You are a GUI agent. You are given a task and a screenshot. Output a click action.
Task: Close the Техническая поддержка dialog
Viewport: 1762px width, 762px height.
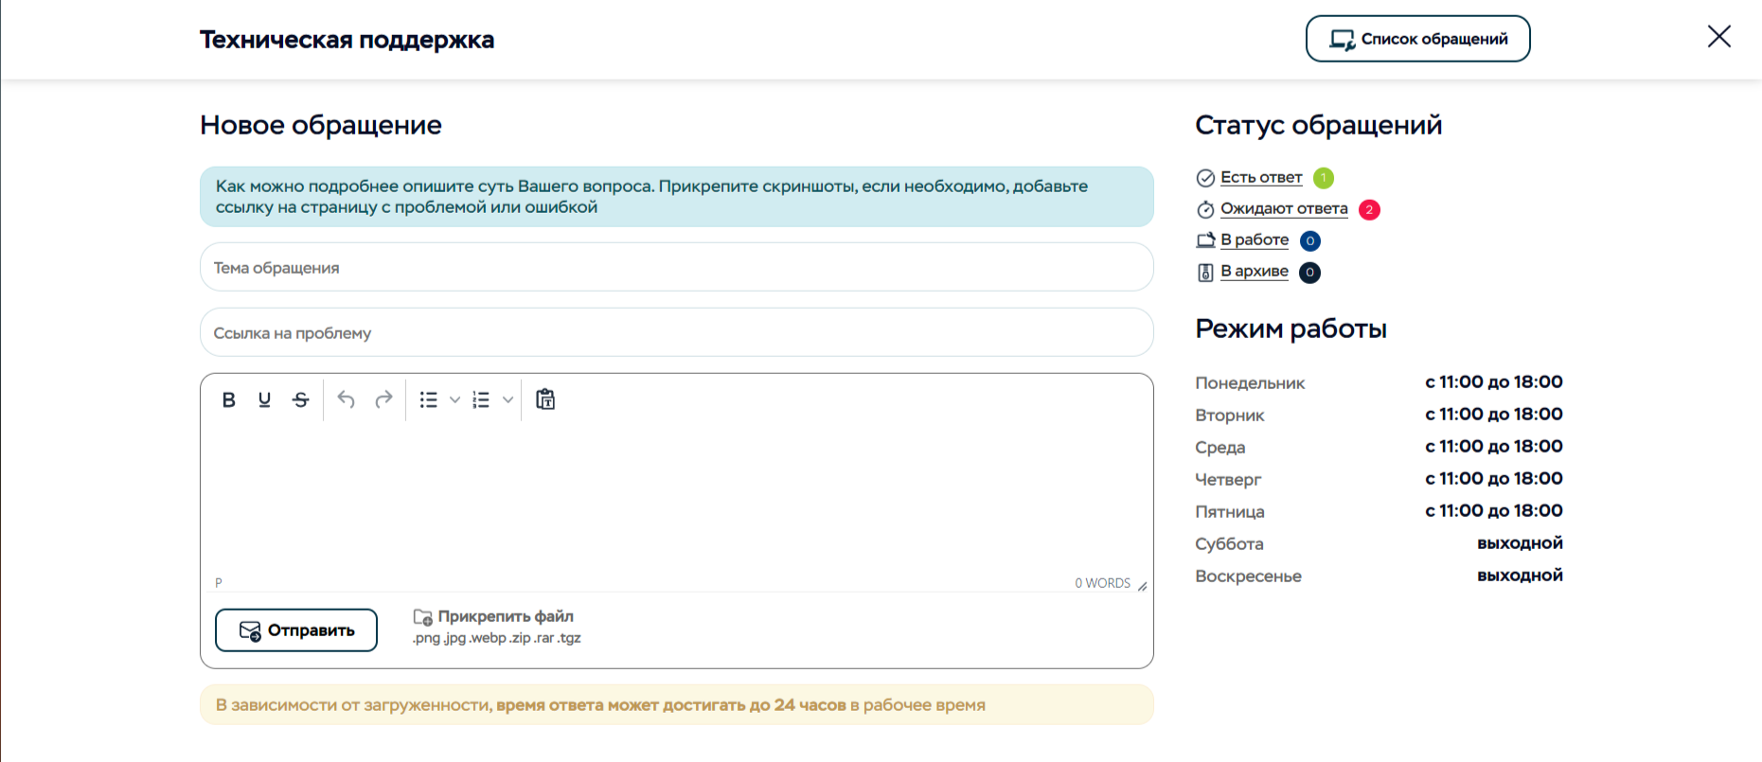tap(1718, 37)
